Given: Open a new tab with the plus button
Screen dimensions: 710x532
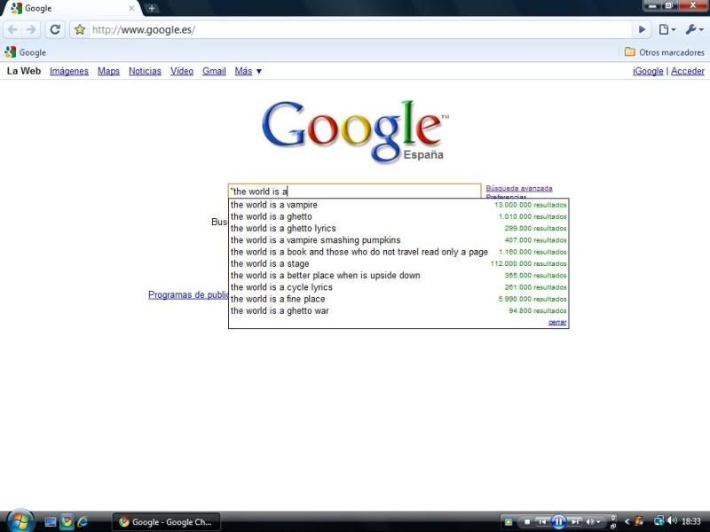Looking at the screenshot, I should coord(152,8).
